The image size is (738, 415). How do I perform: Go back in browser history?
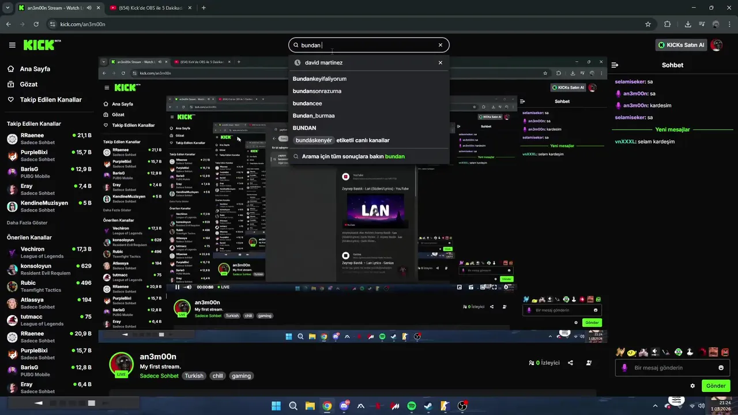(x=8, y=24)
